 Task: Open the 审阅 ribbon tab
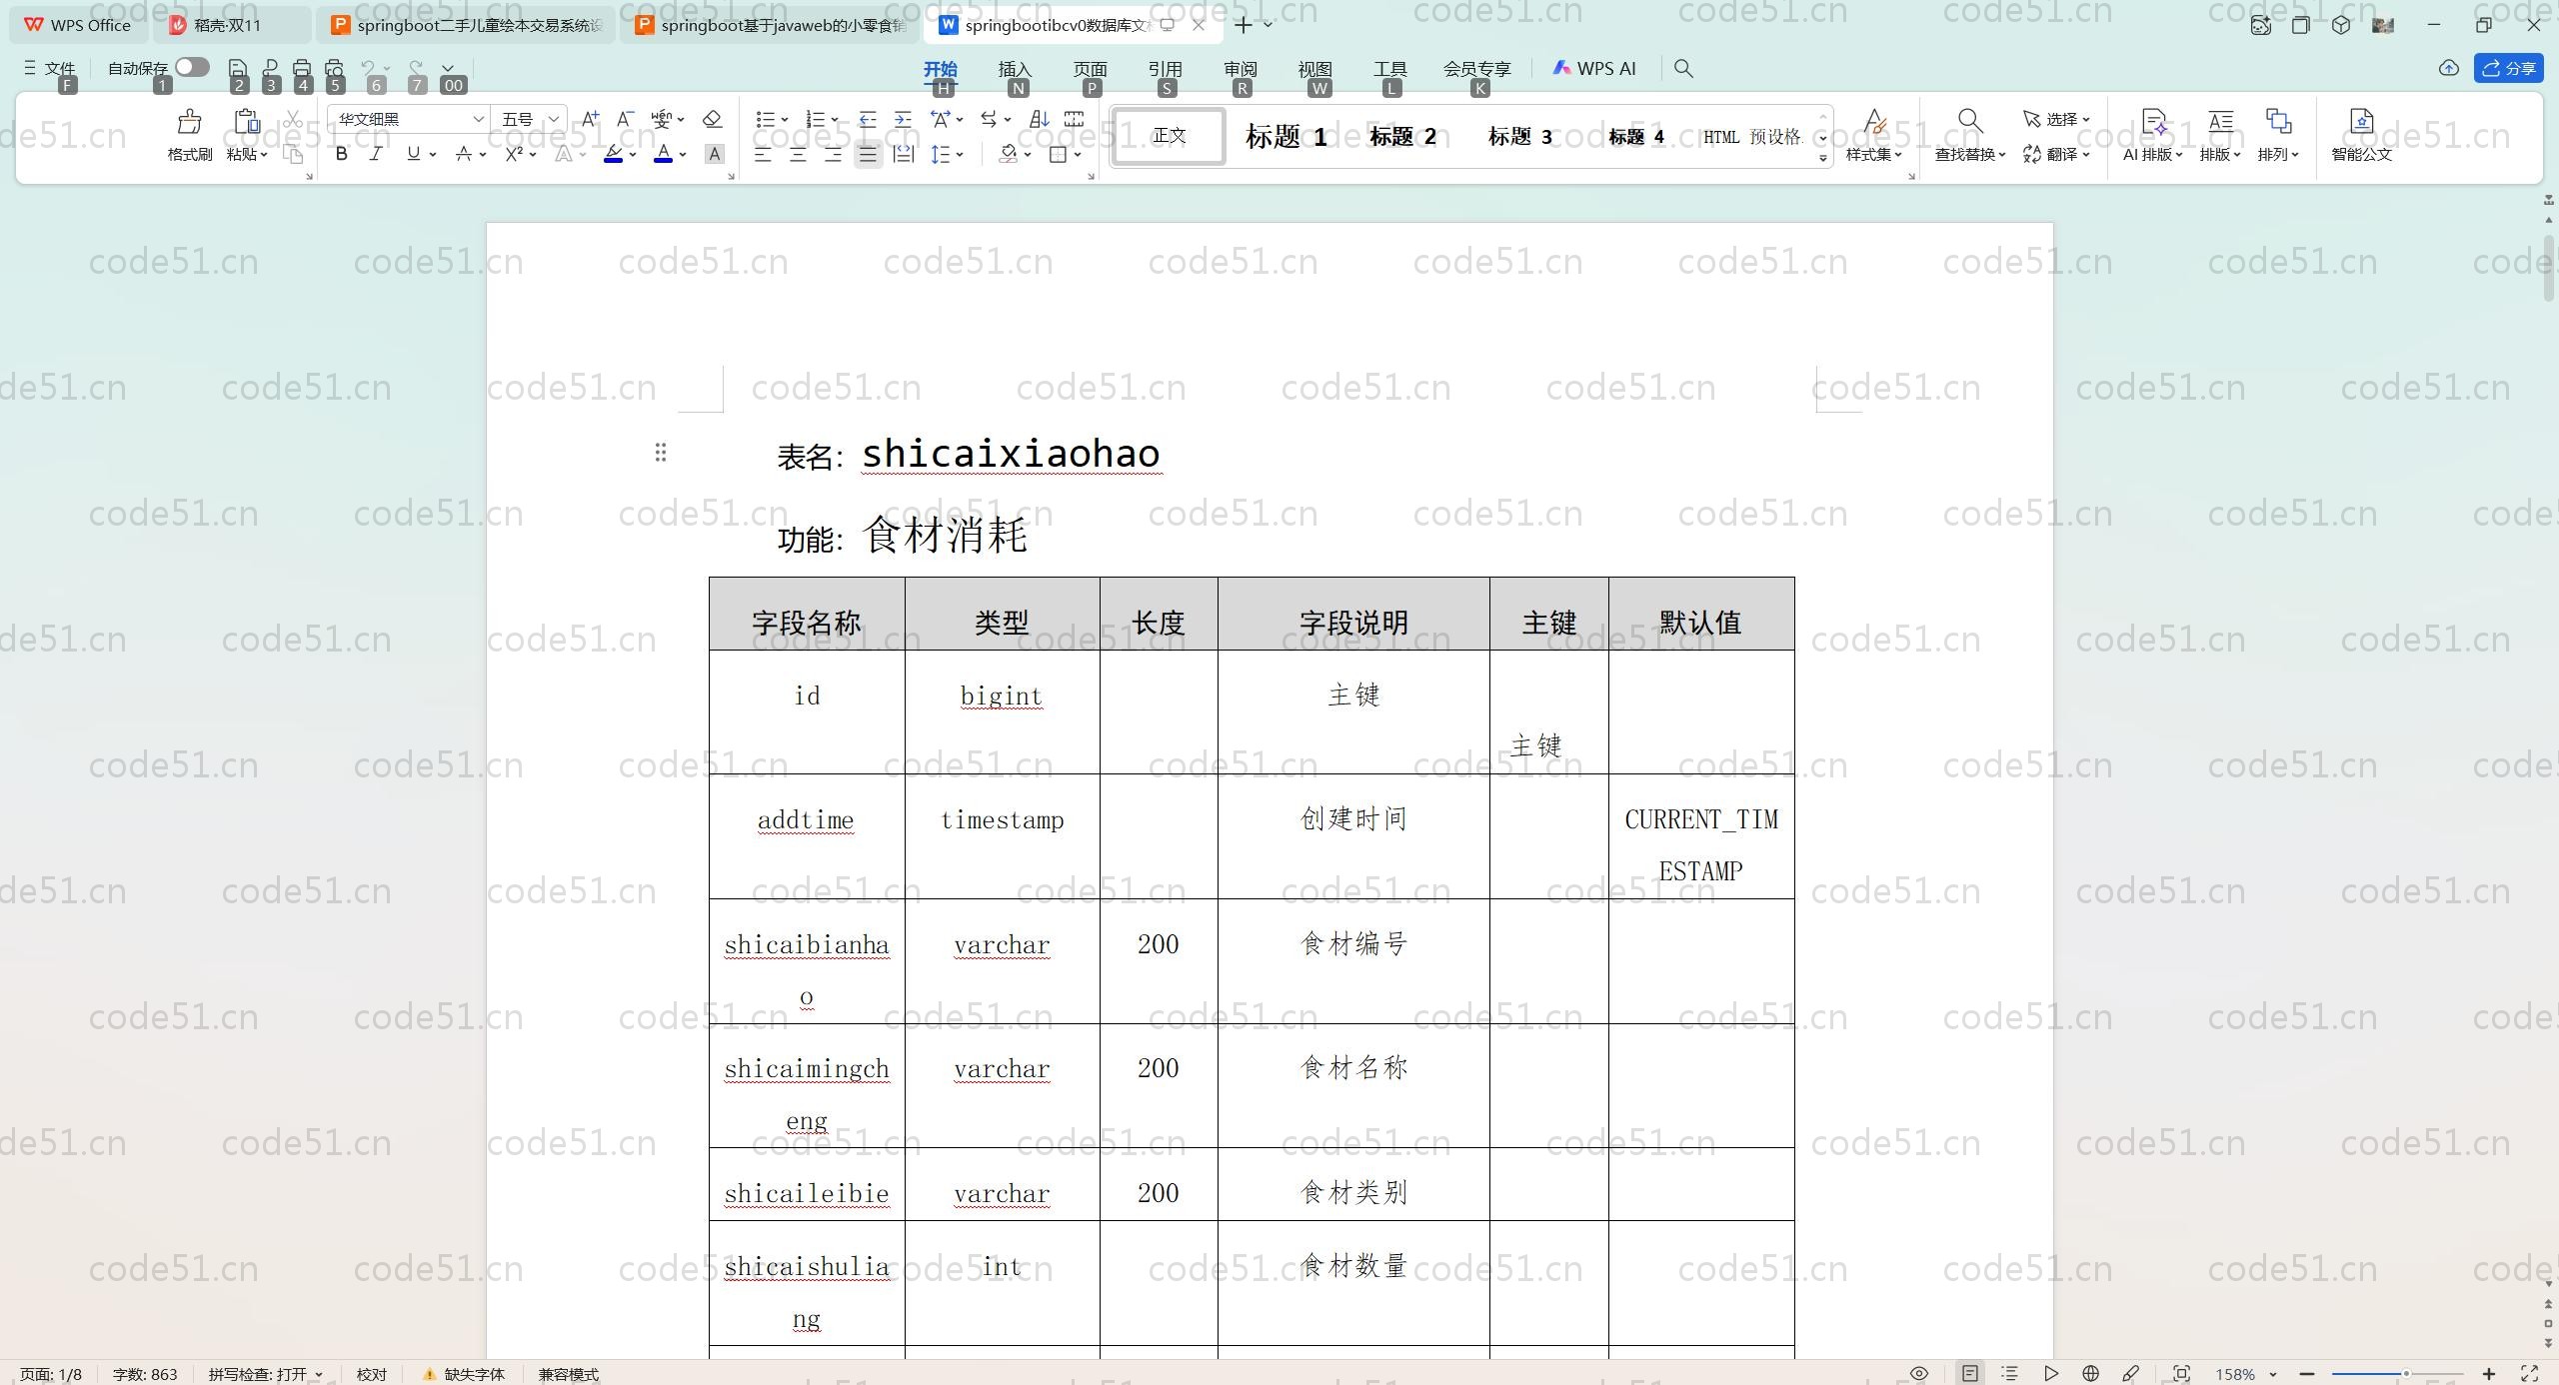tap(1240, 69)
